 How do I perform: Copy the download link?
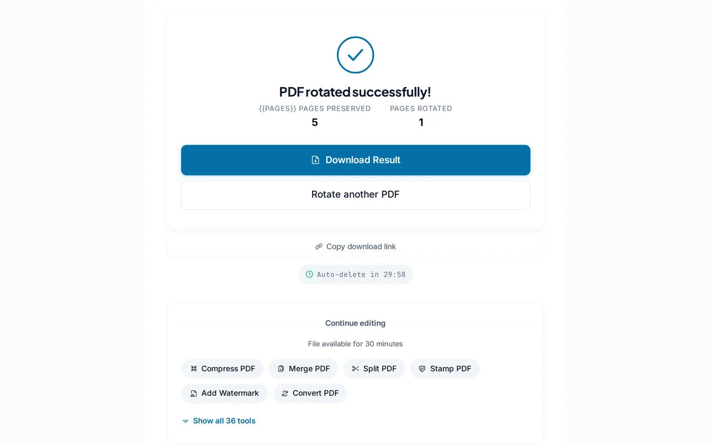(355, 246)
